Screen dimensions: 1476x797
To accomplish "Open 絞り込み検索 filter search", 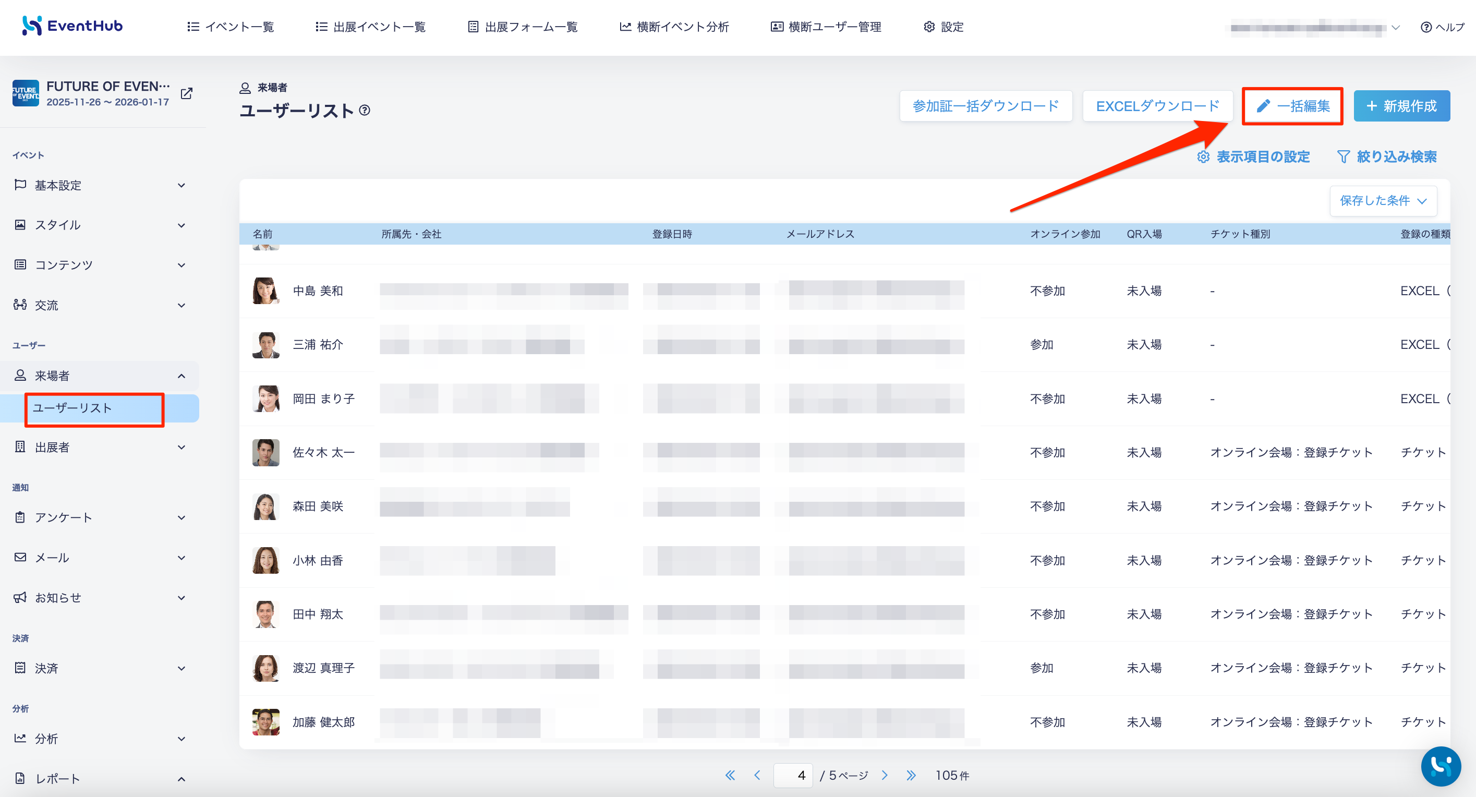I will [x=1387, y=156].
